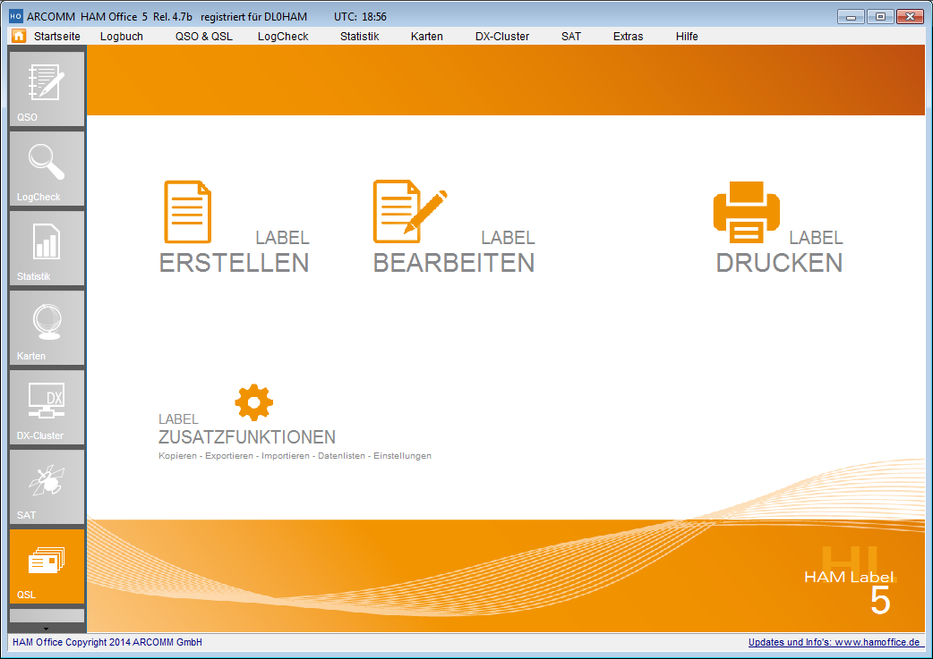This screenshot has width=933, height=659.
Task: Click Kopieren - Exportieren - Importieren subtitle
Action: (295, 456)
